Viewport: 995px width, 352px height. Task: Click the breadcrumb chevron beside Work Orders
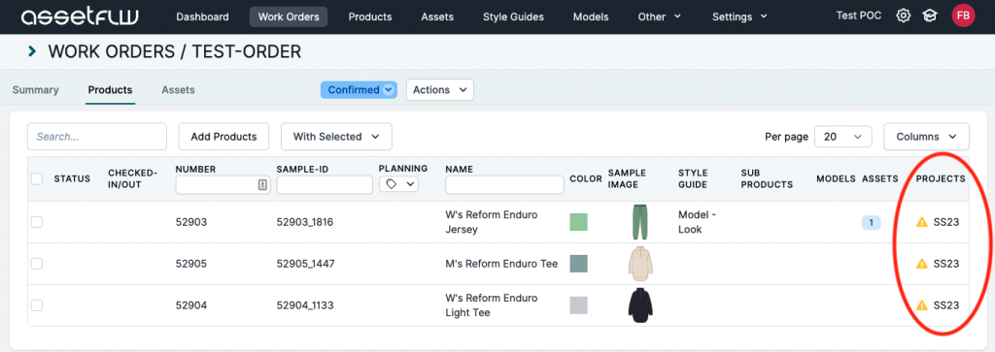click(32, 51)
